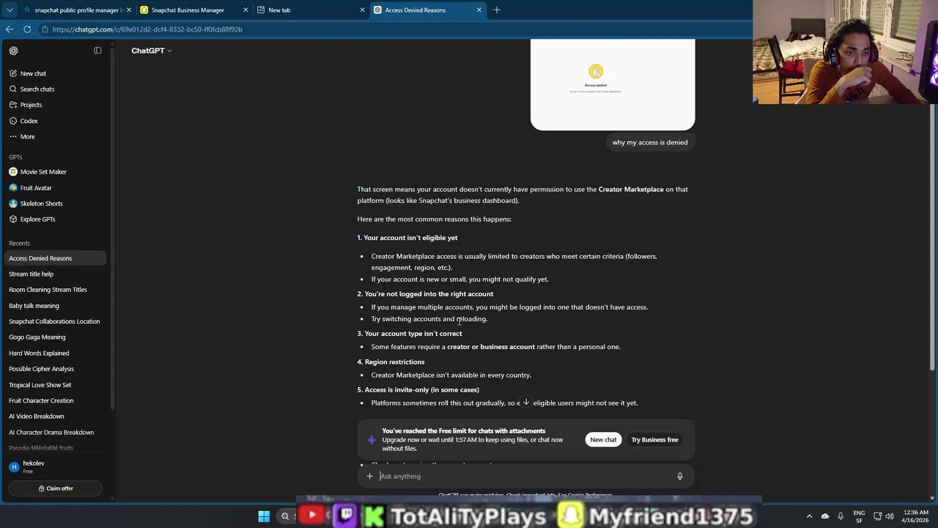Open the Tropical Love Show Set chat
938x528 pixels.
[56, 385]
